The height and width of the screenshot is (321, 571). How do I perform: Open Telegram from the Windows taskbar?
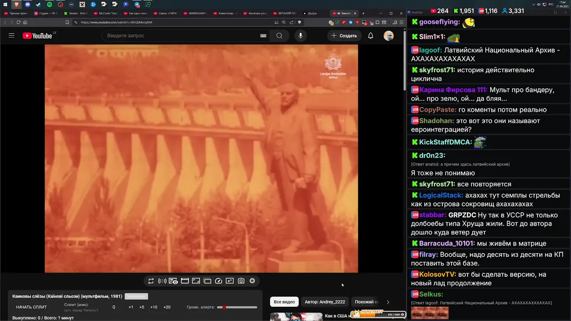[137, 4]
